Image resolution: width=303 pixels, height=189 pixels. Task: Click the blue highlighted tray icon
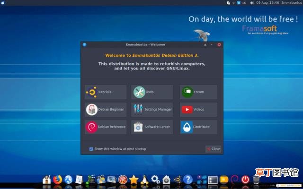click(x=239, y=3)
